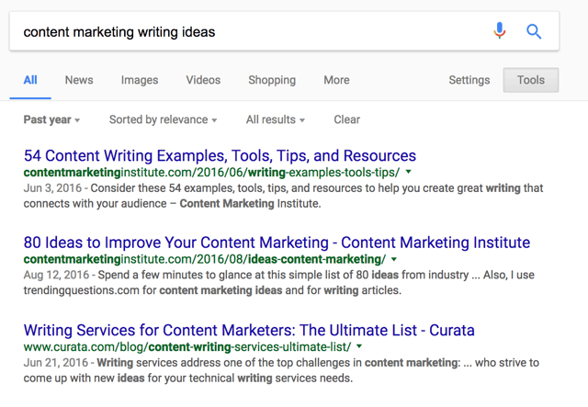
Task: Open the Settings menu
Action: [469, 80]
